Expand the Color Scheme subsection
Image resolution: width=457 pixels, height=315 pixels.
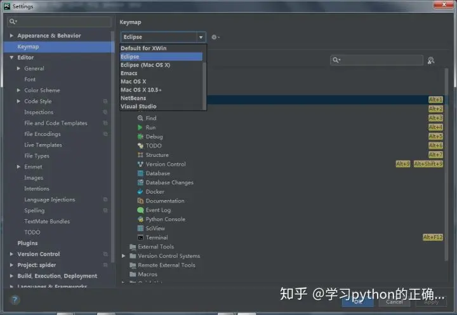[x=18, y=90]
